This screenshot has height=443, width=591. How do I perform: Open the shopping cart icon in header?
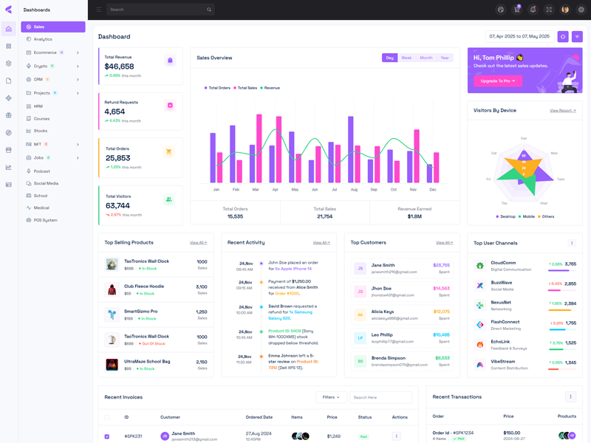coord(517,10)
